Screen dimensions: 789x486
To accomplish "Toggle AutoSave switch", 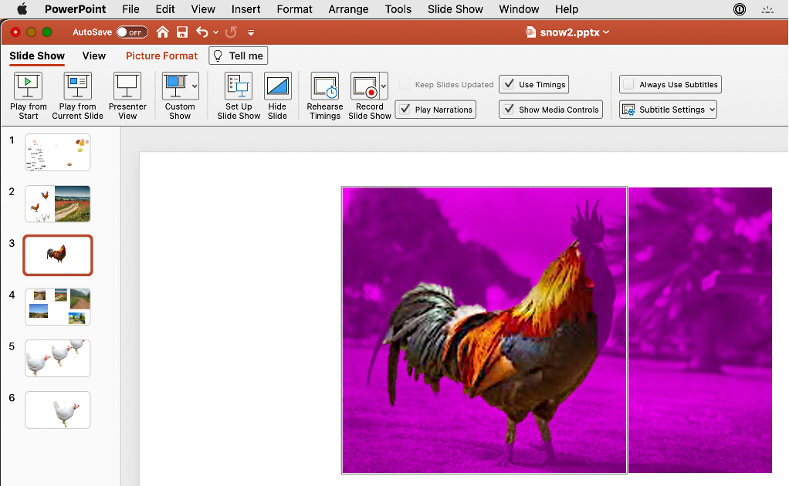I will pyautogui.click(x=132, y=32).
